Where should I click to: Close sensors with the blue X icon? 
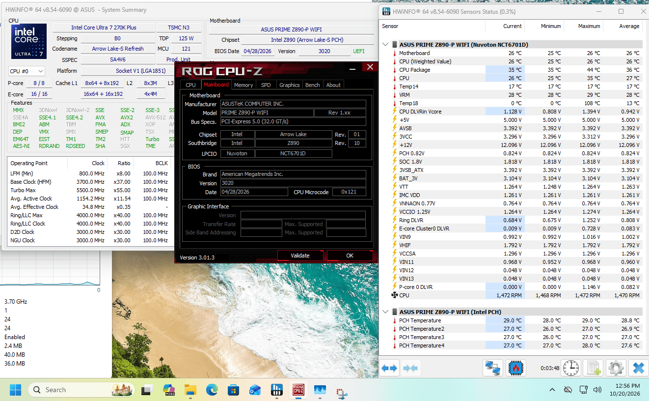tap(638, 368)
